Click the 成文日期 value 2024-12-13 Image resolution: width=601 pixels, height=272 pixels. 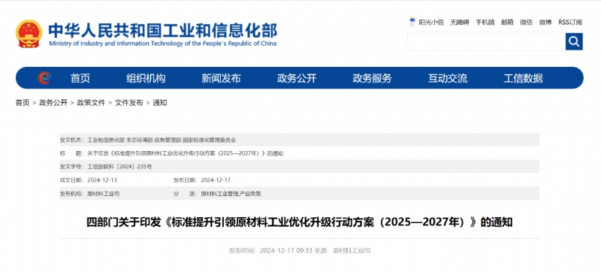[102, 180]
